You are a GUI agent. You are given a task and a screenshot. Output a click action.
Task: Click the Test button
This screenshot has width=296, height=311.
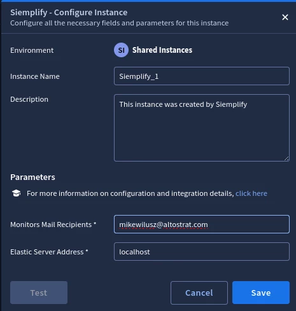click(39, 293)
